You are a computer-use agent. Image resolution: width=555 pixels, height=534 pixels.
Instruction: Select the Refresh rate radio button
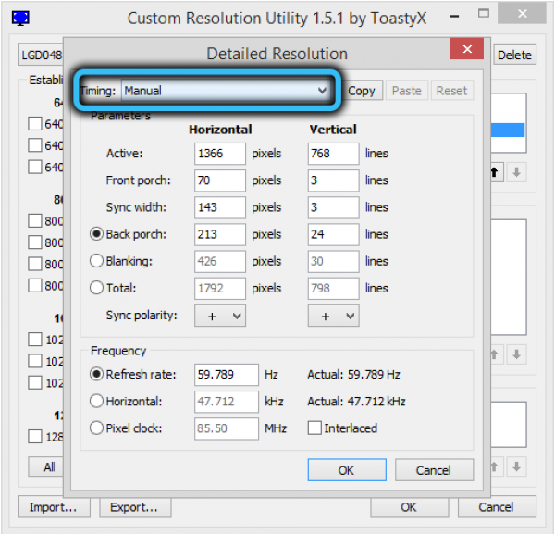[x=96, y=374]
